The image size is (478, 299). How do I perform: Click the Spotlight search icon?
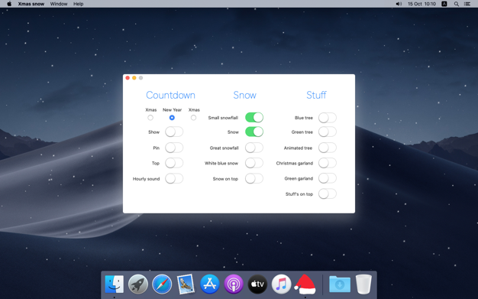457,4
